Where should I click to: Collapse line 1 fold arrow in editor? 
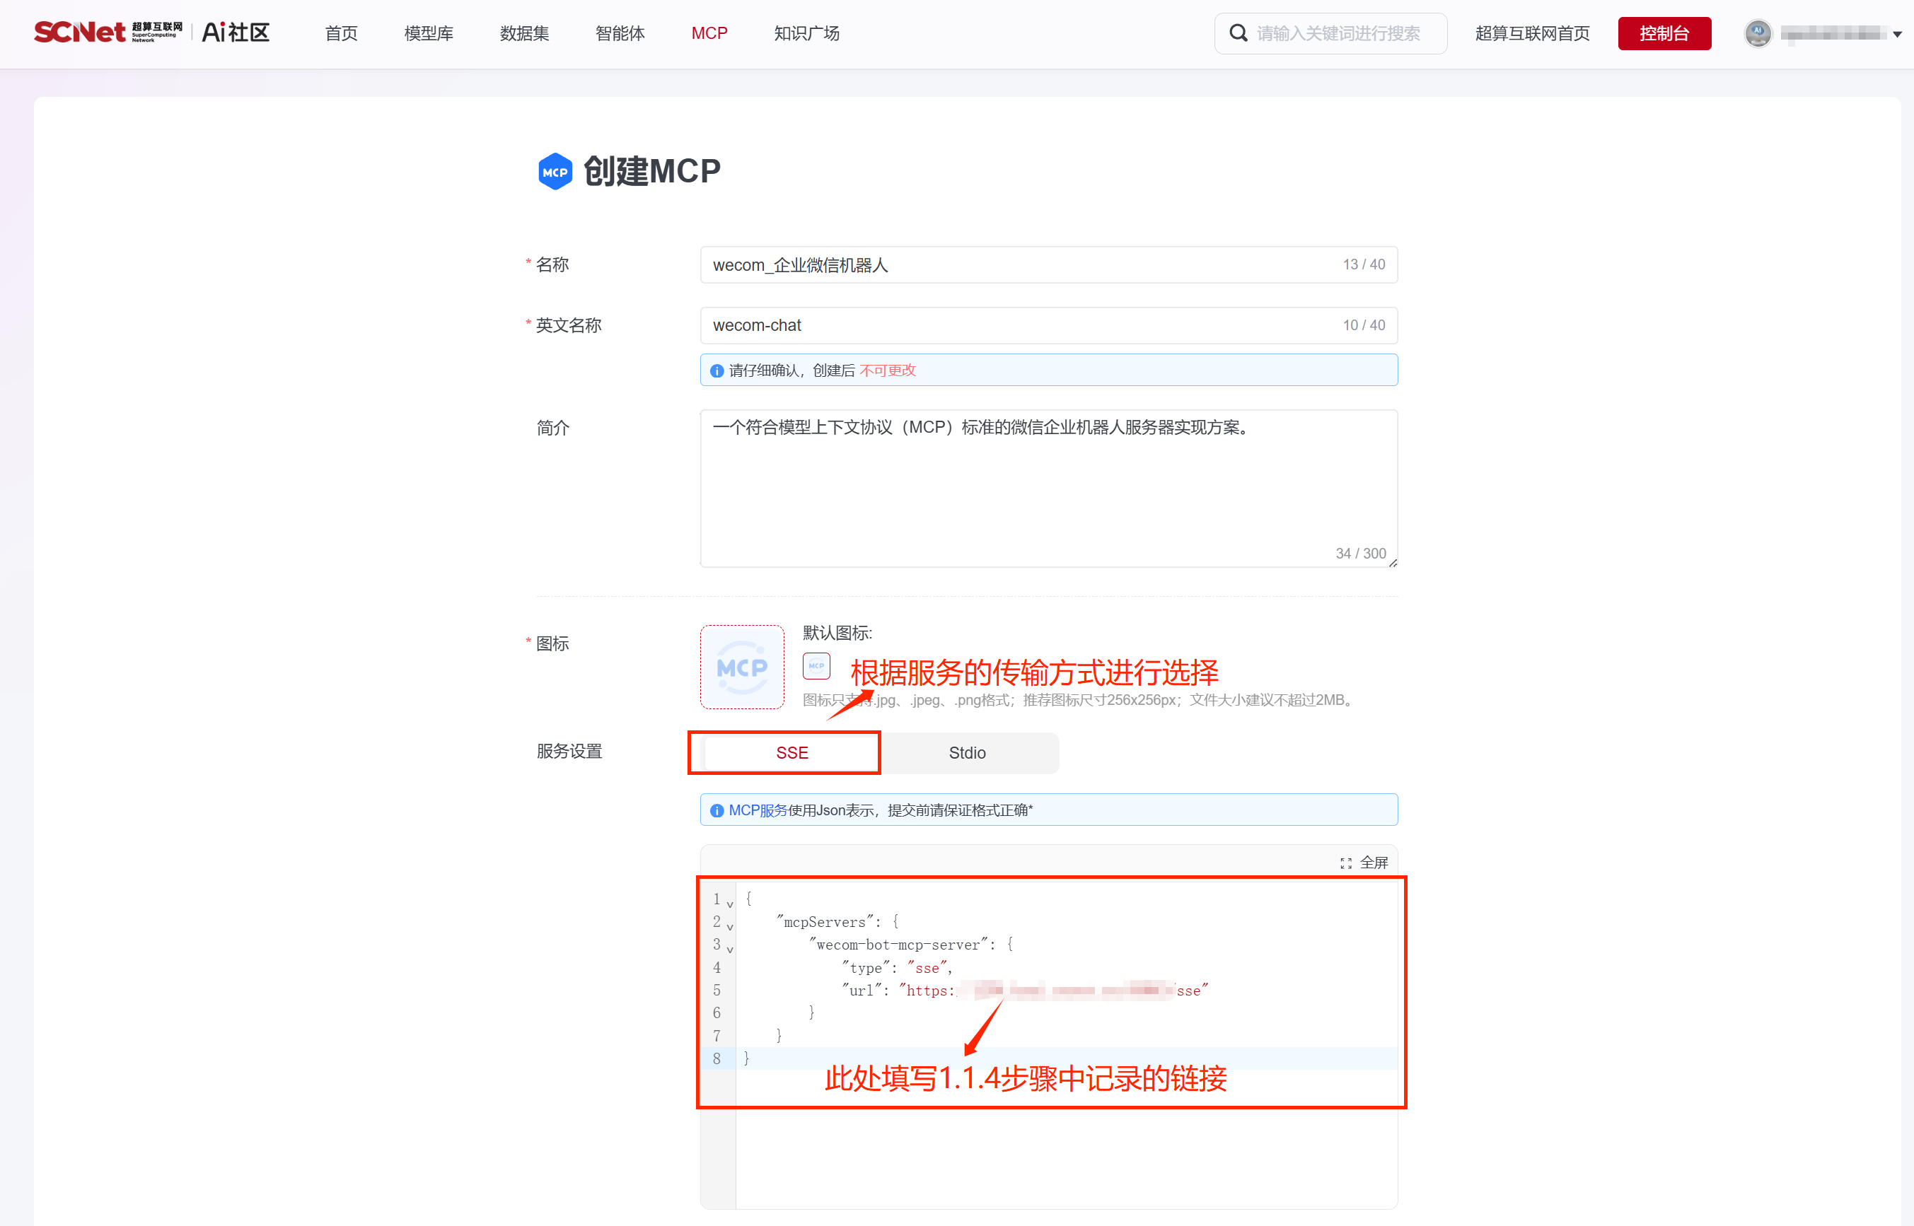pos(730,904)
